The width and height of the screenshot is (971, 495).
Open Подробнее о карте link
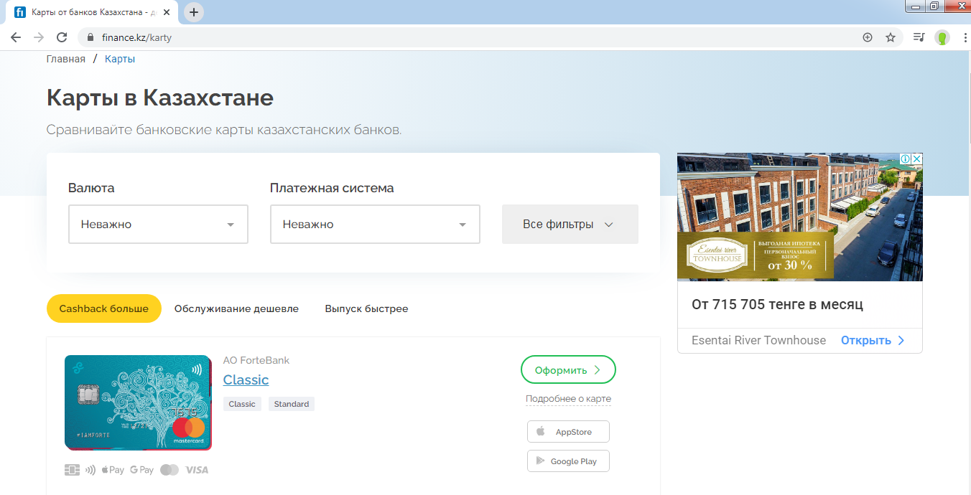pyautogui.click(x=568, y=399)
